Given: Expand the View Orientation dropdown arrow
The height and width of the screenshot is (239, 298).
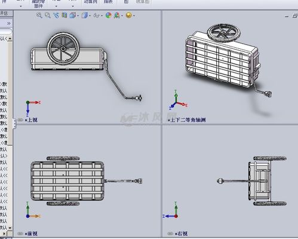Looking at the screenshot, I should point(78,16).
